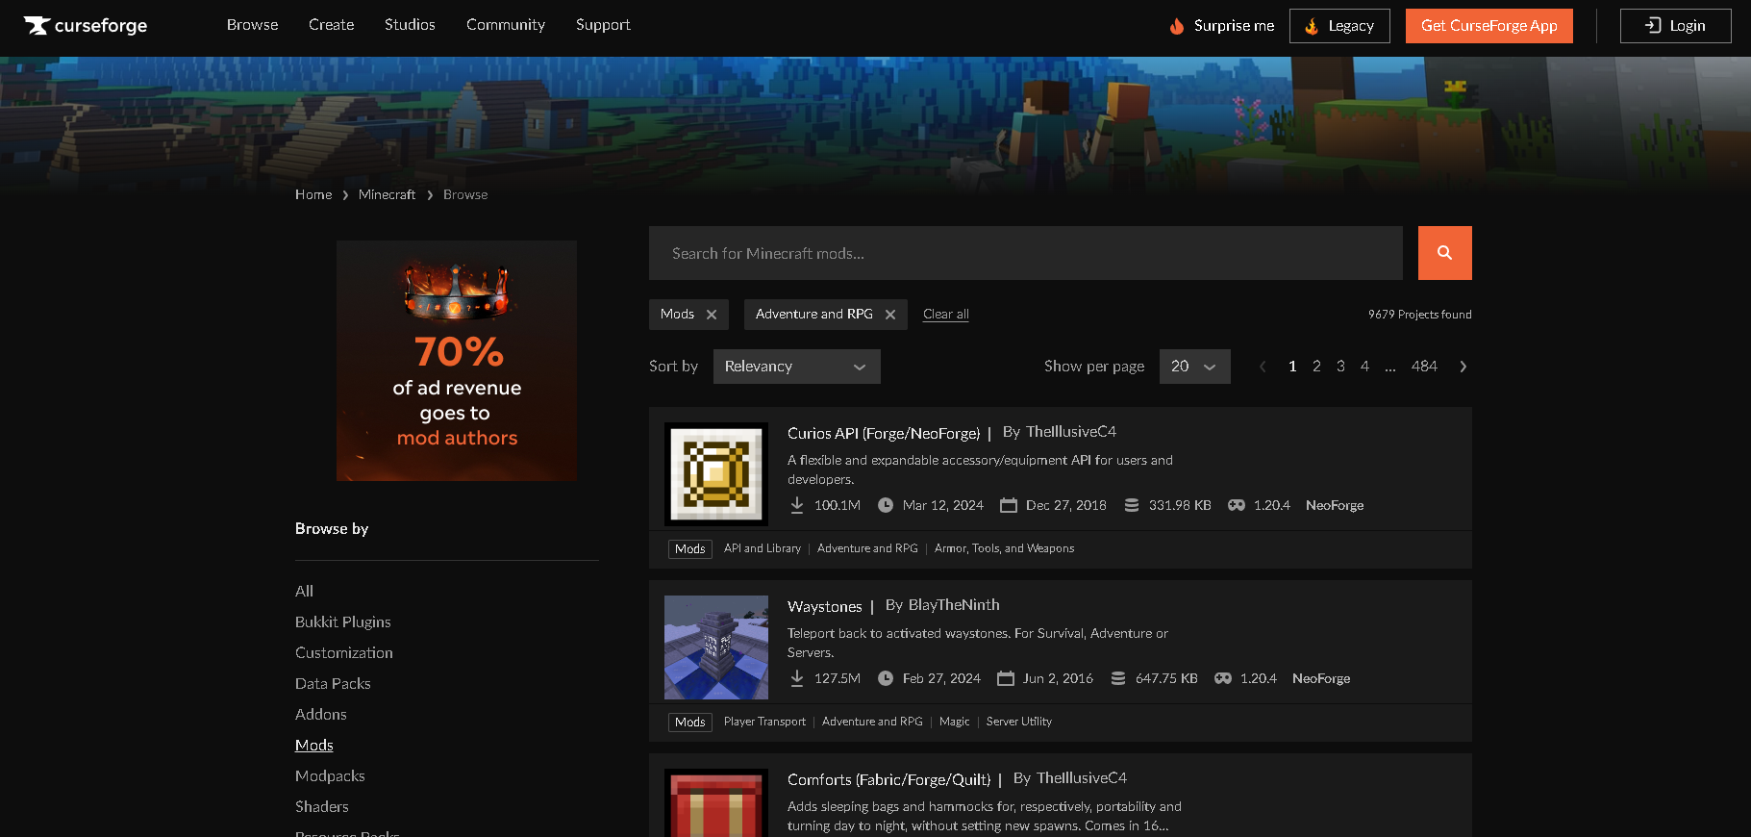The width and height of the screenshot is (1751, 837).
Task: Open the Sort by Relevancy dropdown
Action: 797,367
